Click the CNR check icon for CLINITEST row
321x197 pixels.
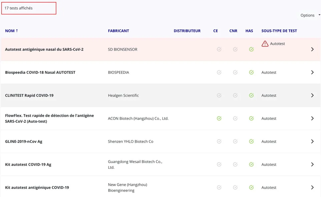pyautogui.click(x=235, y=95)
